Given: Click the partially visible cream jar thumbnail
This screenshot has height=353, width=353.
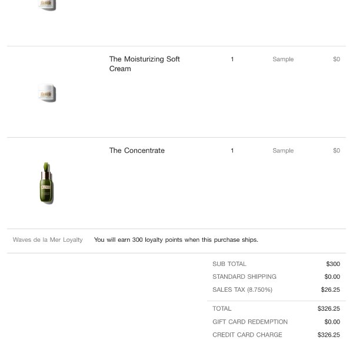Looking at the screenshot, I should 46,5.
